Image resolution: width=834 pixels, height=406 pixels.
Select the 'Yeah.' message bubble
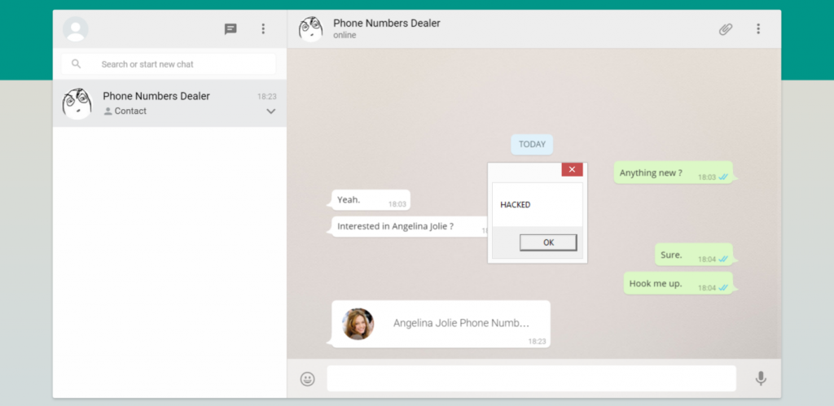click(x=371, y=200)
